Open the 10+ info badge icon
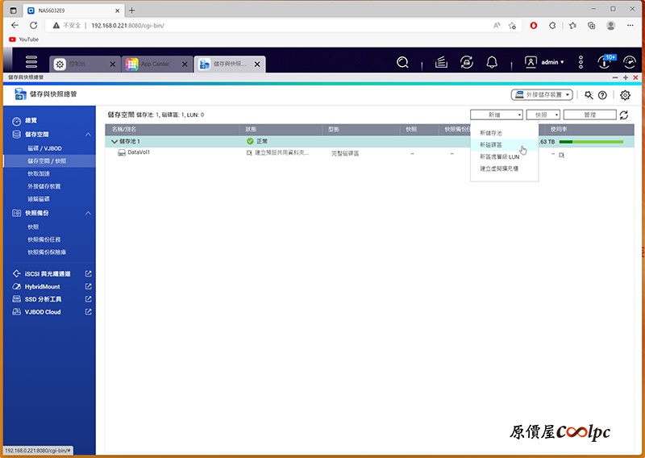Image resolution: width=645 pixels, height=458 pixels. point(605,62)
